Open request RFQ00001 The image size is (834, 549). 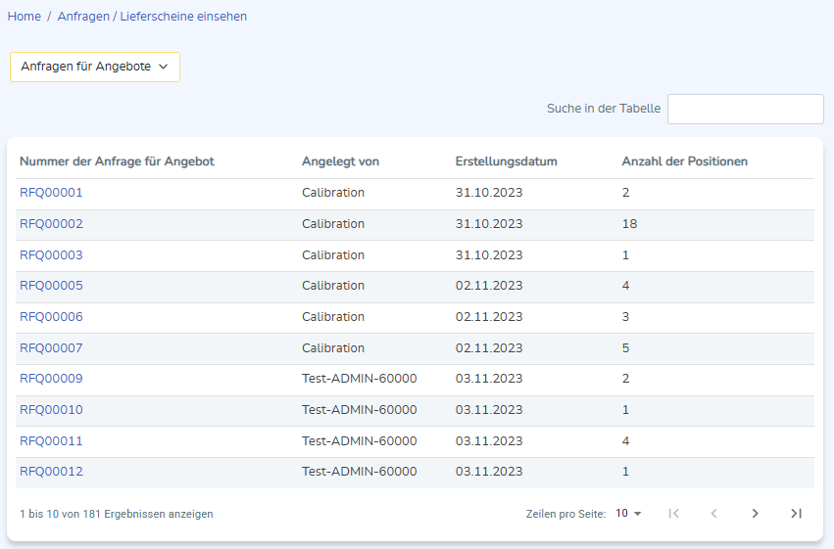point(51,193)
